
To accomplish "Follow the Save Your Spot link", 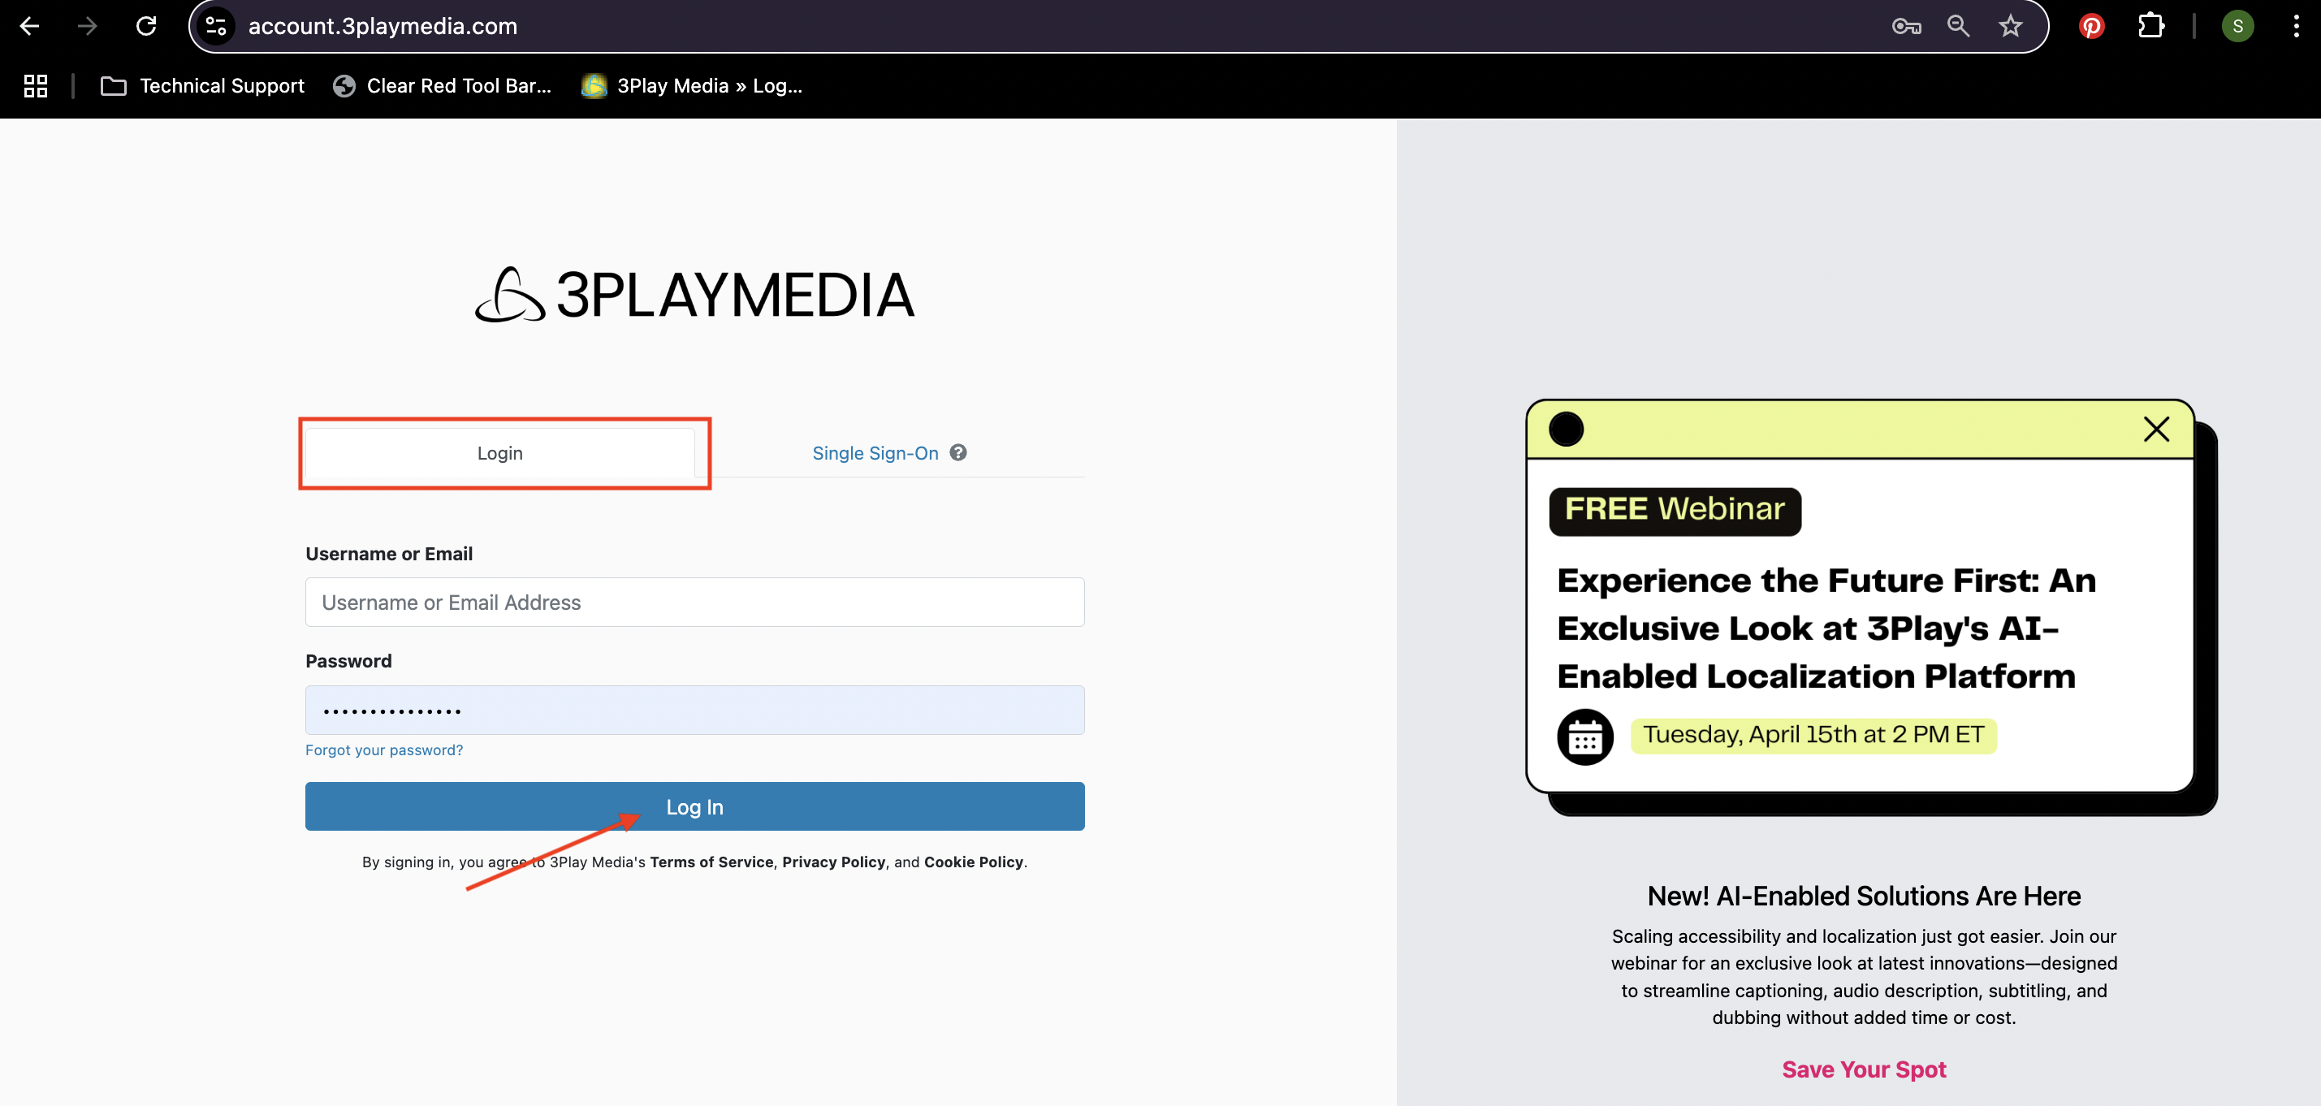I will click(x=1863, y=1069).
